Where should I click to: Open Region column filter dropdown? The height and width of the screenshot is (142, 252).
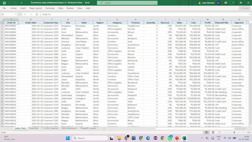coord(105,23)
